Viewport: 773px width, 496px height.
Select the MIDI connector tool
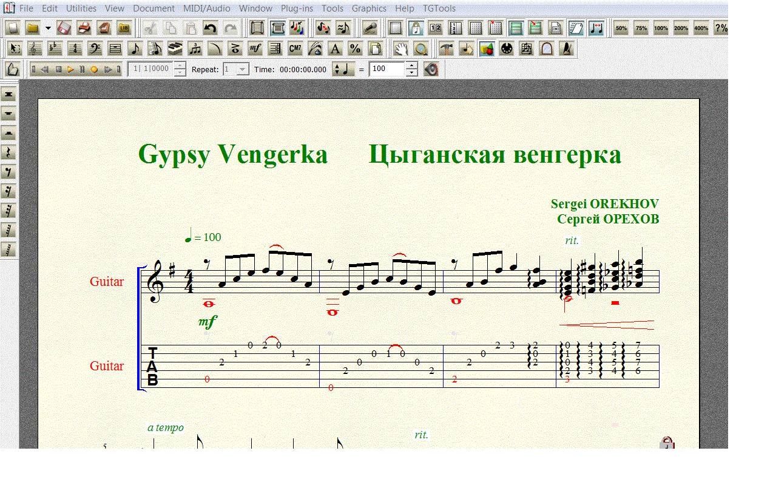tap(506, 49)
